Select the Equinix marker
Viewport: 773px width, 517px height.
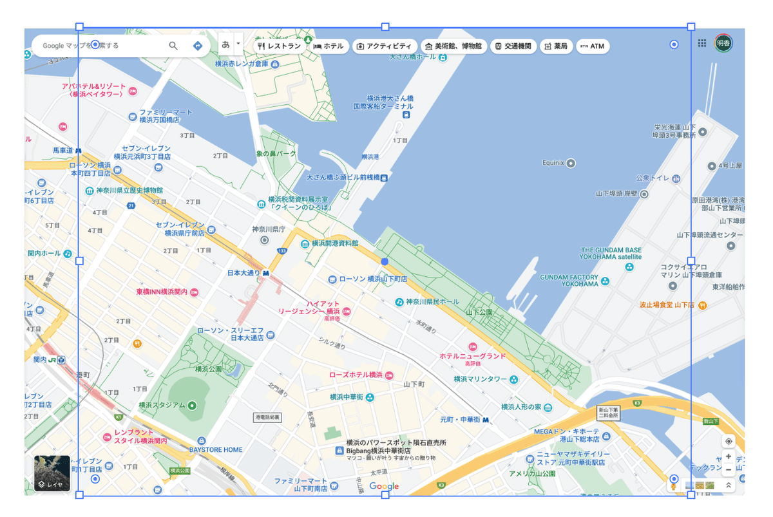(x=570, y=164)
